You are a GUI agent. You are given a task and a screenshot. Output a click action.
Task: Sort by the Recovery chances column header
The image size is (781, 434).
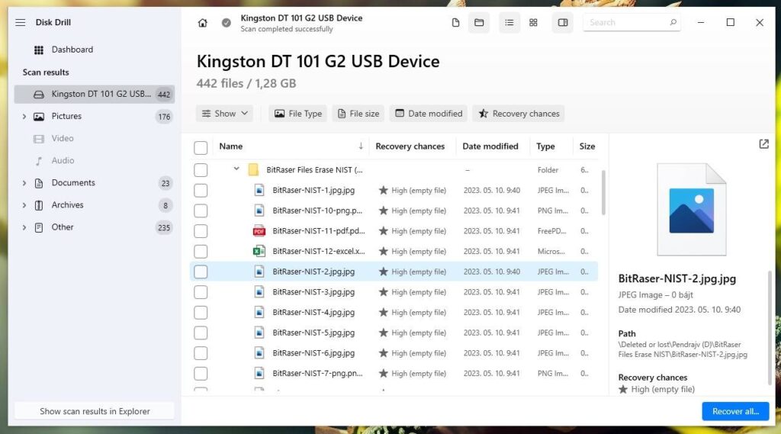(x=410, y=146)
